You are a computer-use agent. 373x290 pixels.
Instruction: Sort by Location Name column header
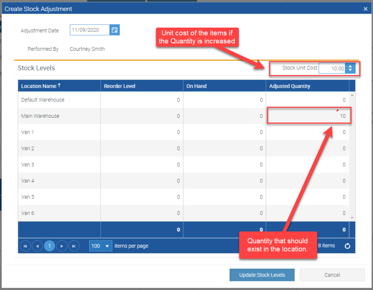pos(59,86)
